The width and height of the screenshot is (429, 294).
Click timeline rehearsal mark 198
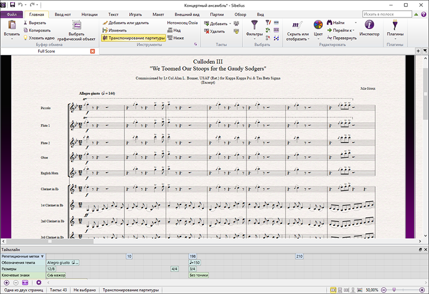pos(193,256)
